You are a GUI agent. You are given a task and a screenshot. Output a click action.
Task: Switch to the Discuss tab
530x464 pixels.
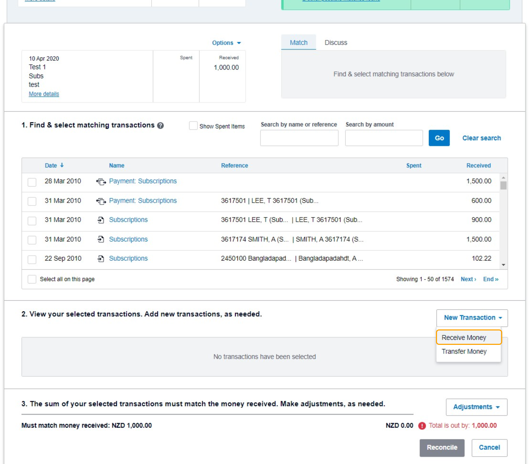click(x=336, y=42)
